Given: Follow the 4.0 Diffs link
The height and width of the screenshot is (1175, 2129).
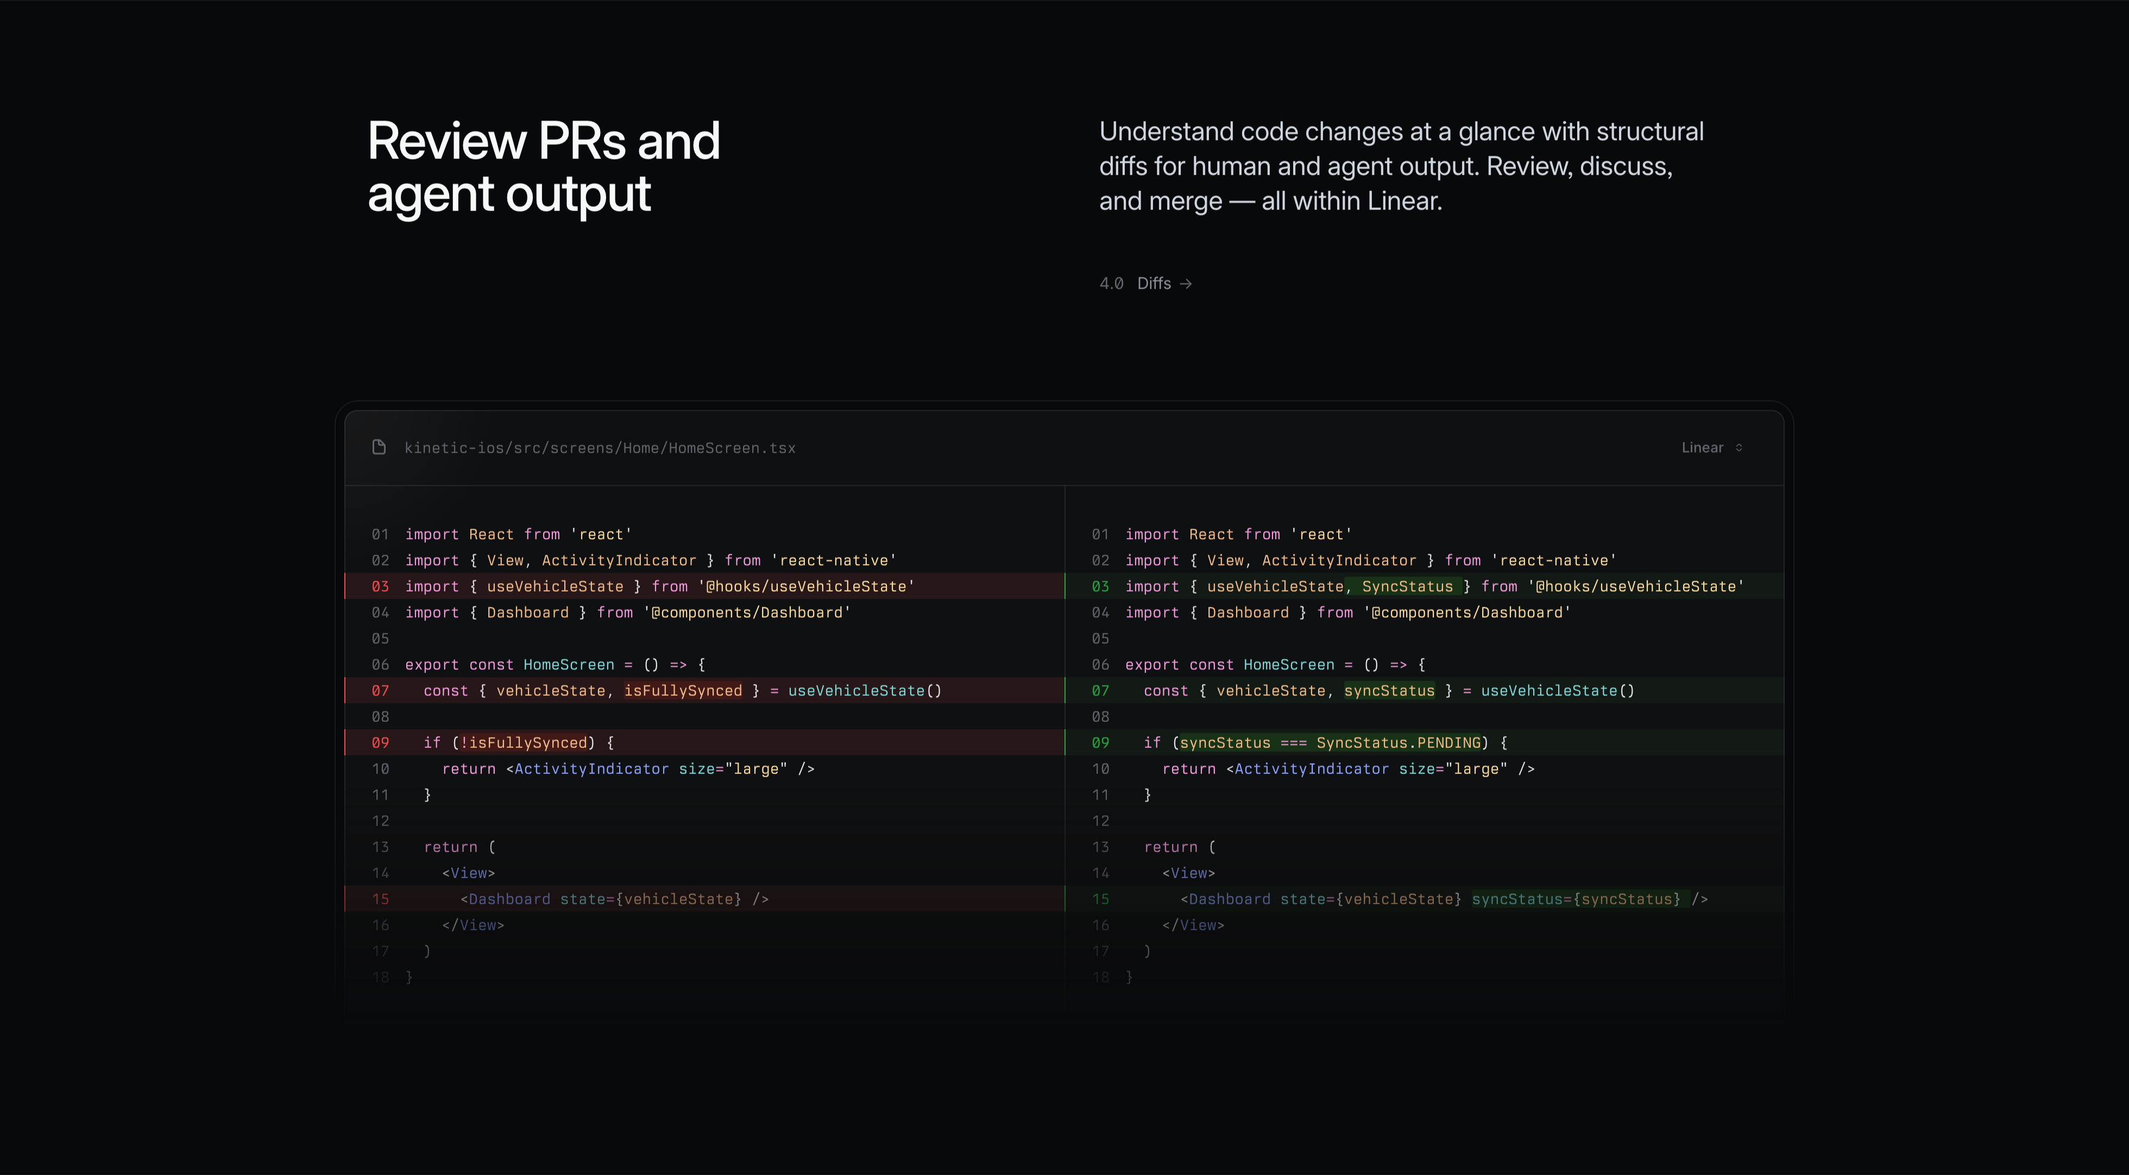Looking at the screenshot, I should click(1145, 283).
